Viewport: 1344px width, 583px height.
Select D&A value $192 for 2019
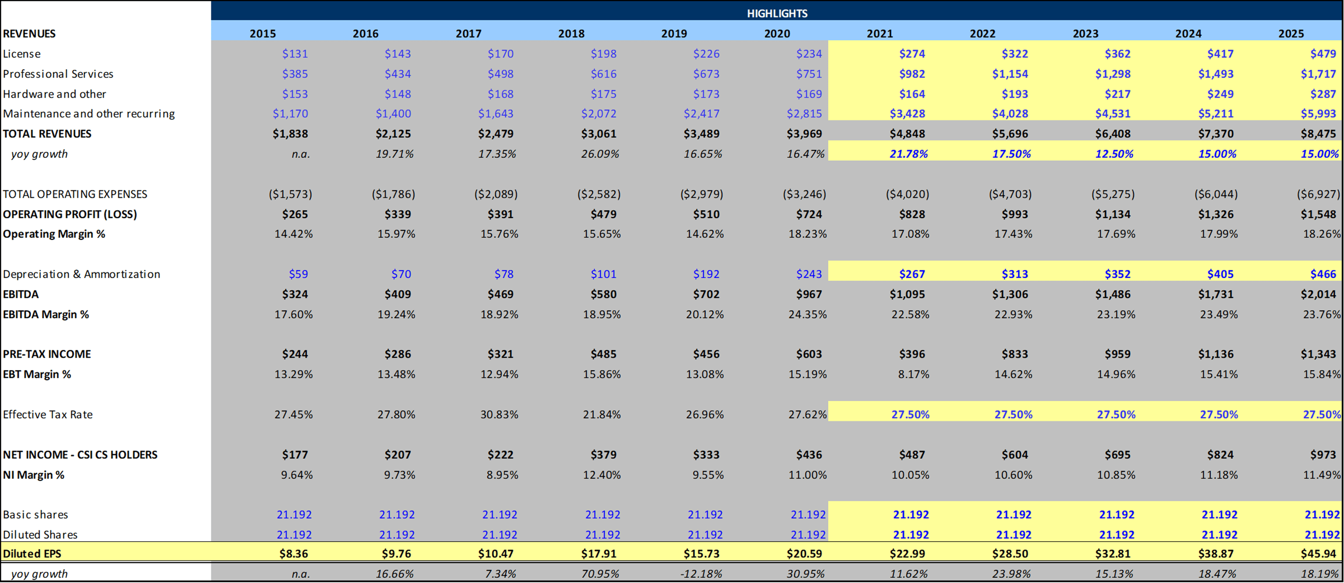tap(706, 274)
